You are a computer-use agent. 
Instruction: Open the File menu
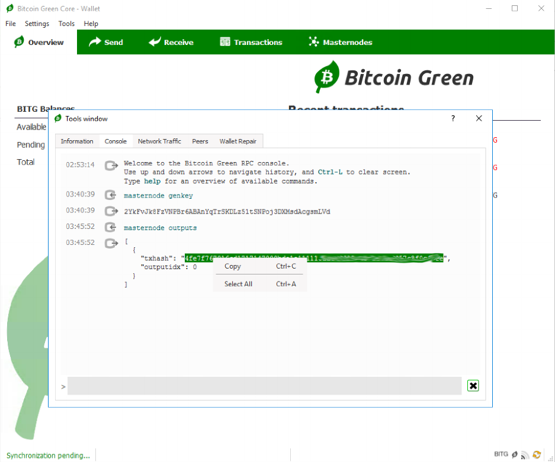coord(11,24)
